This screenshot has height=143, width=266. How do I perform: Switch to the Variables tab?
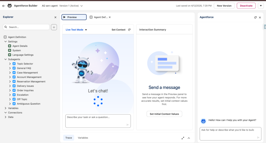83,138
